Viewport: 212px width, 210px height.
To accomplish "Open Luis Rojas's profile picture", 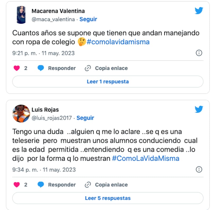I will point(21,114).
